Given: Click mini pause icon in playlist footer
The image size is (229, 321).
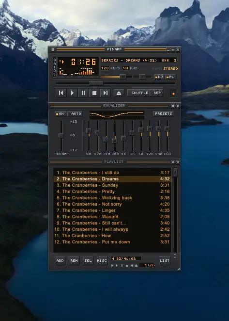Looking at the screenshot, I should (122, 265).
